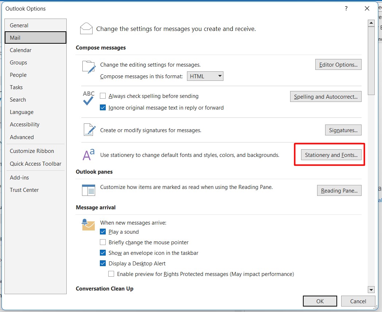The height and width of the screenshot is (312, 382).
Task: Click the bell and envelope message arrival icon
Action: tap(88, 225)
